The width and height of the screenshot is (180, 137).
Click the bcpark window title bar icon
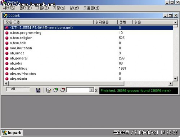coord(5,16)
